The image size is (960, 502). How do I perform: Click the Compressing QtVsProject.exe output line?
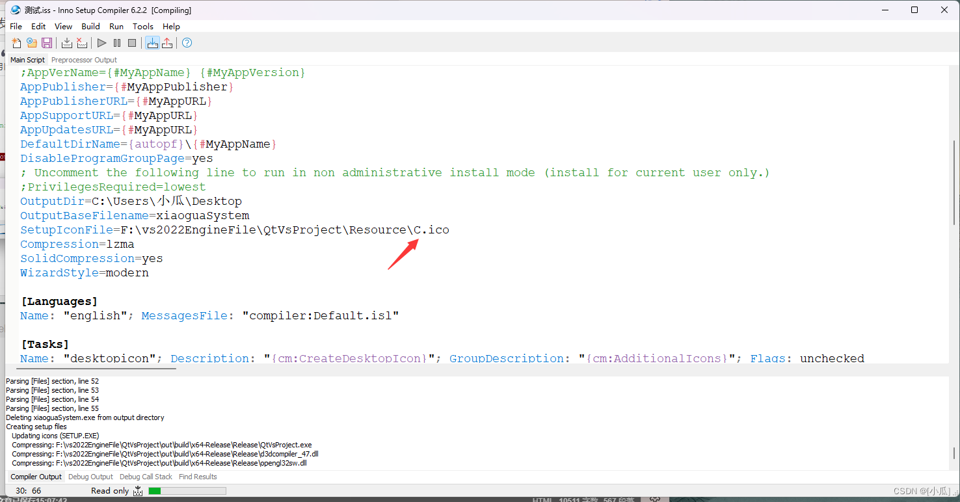pos(162,445)
